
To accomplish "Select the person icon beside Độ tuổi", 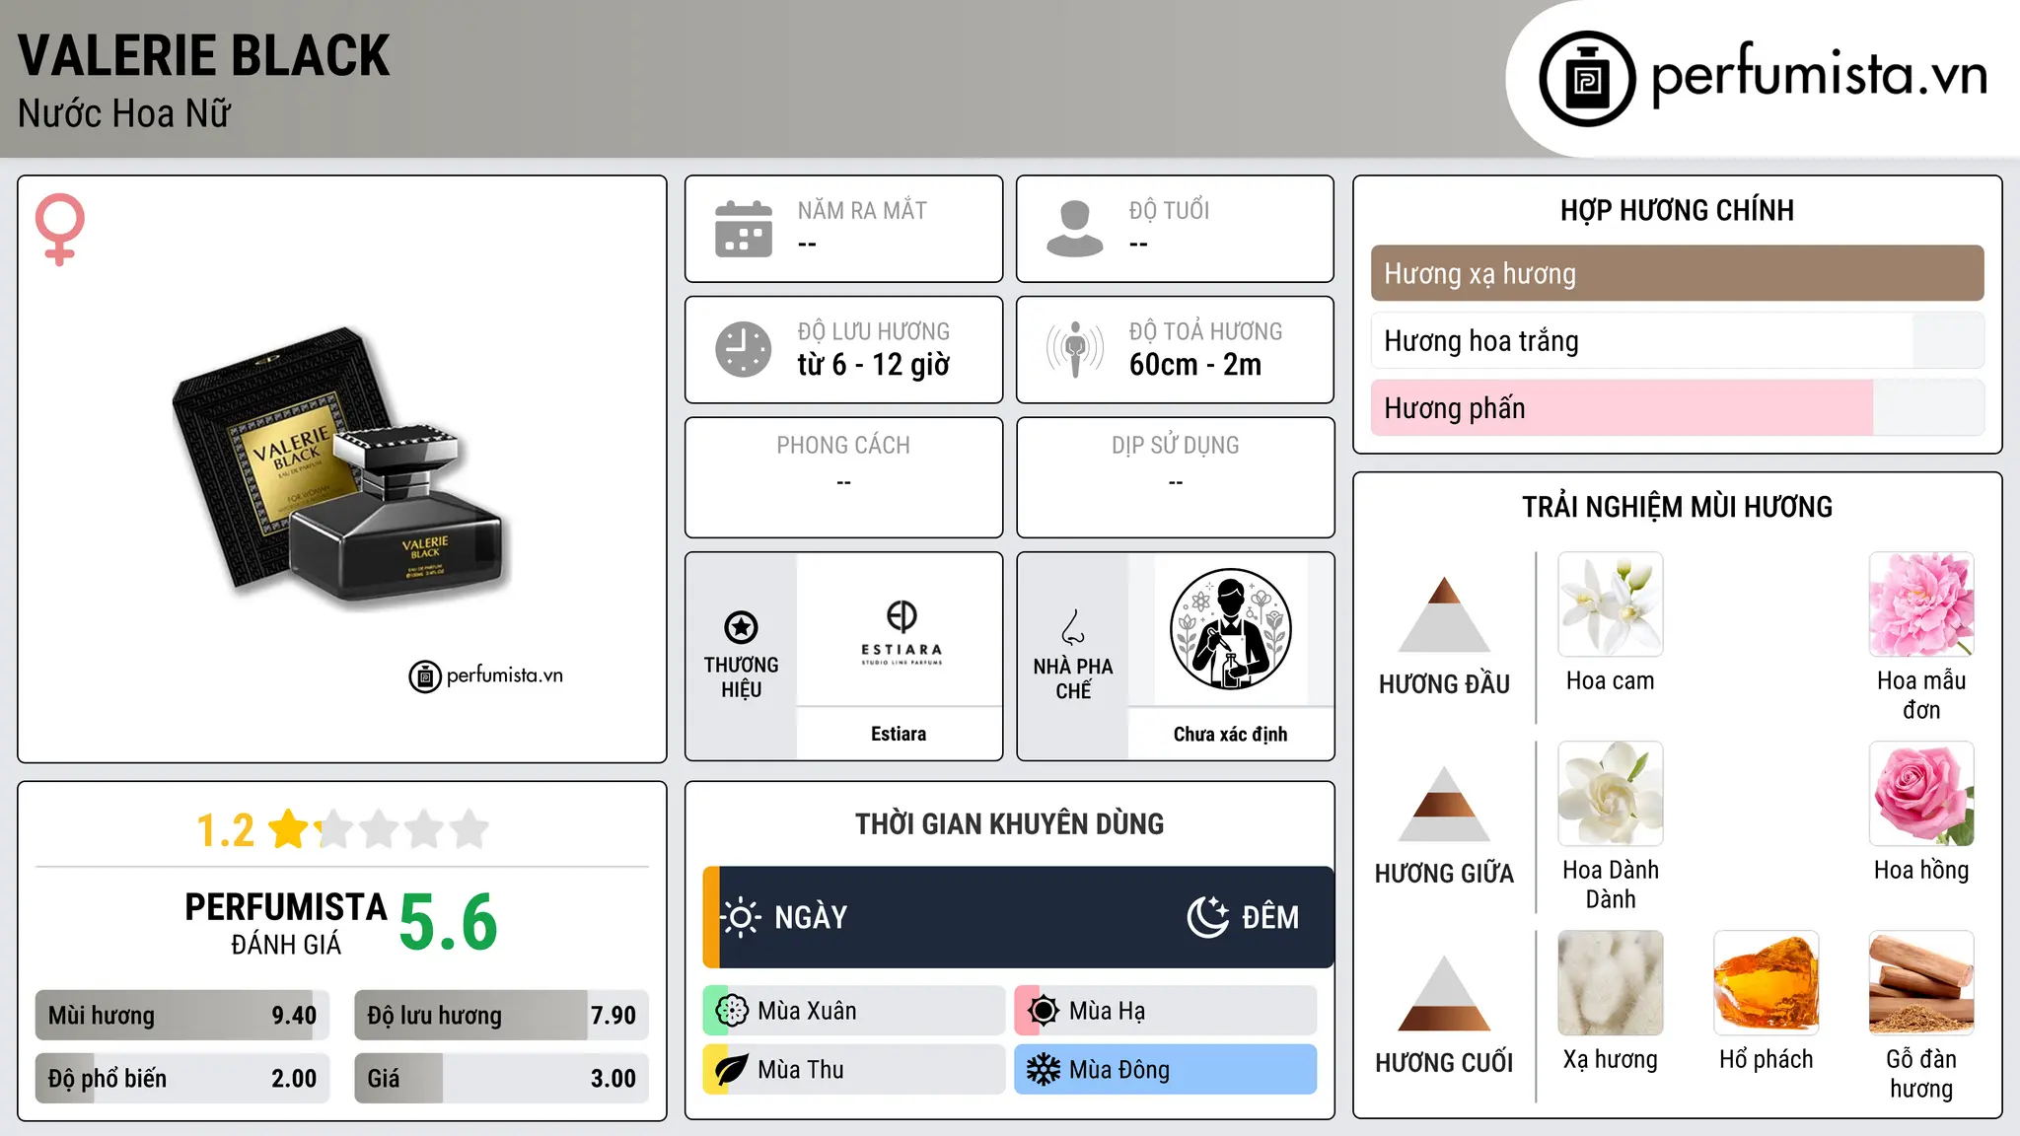I will tap(1074, 229).
